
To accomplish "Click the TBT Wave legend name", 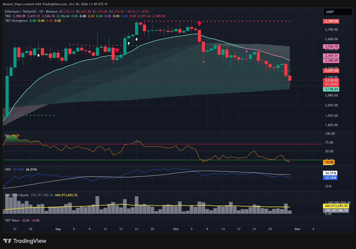I will pos(12,220).
